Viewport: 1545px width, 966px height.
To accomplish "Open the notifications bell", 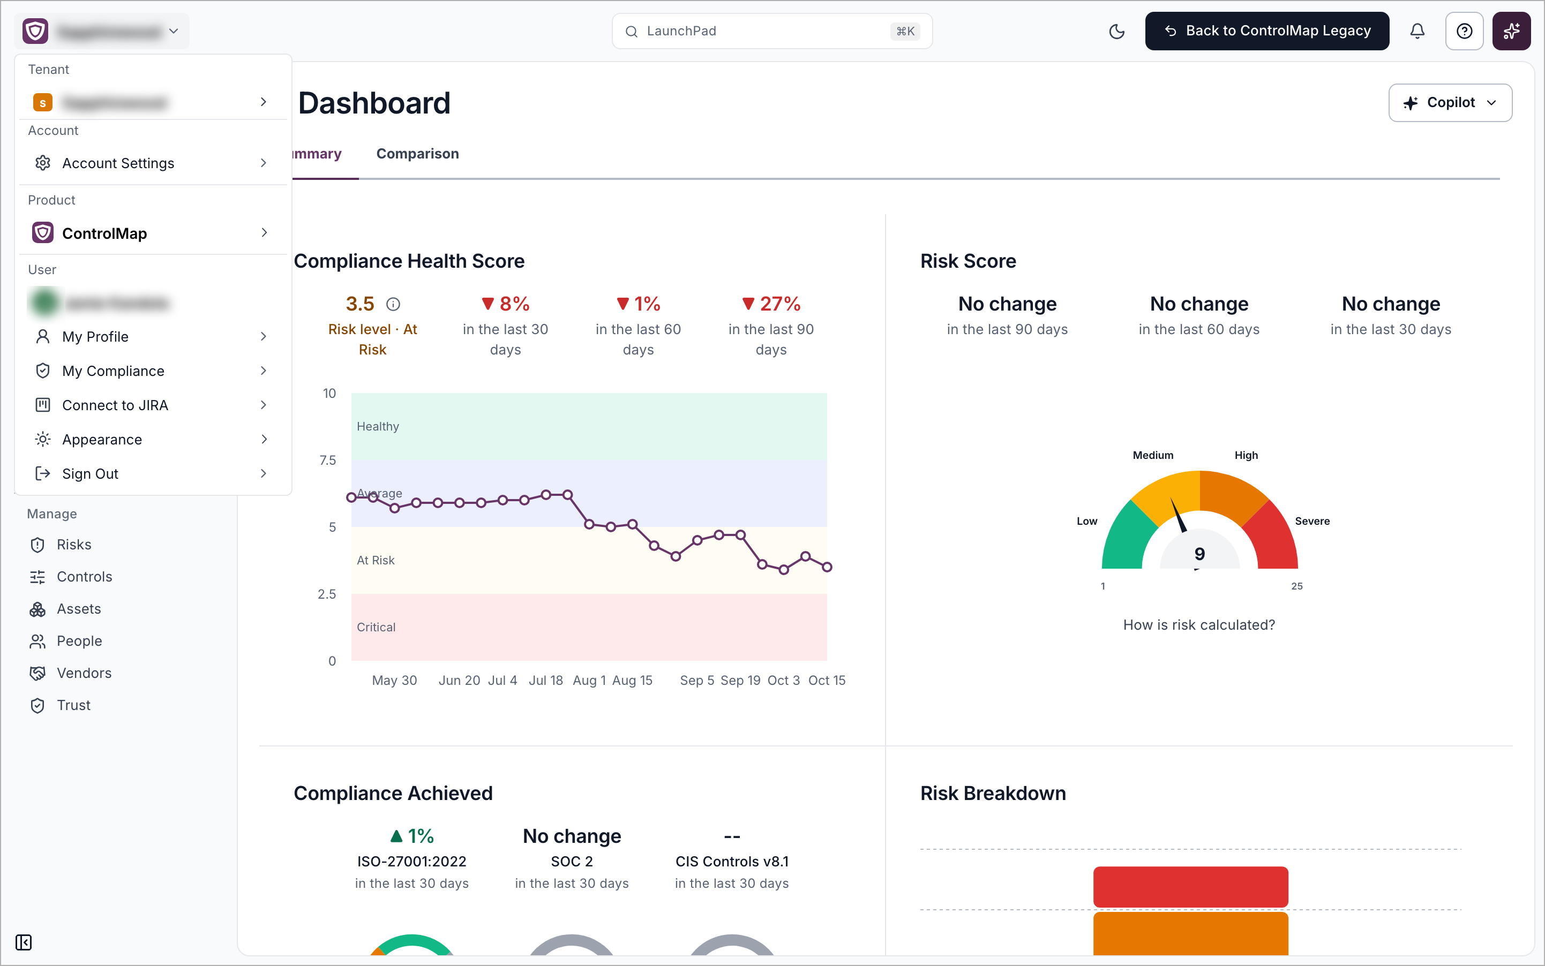I will pos(1417,31).
